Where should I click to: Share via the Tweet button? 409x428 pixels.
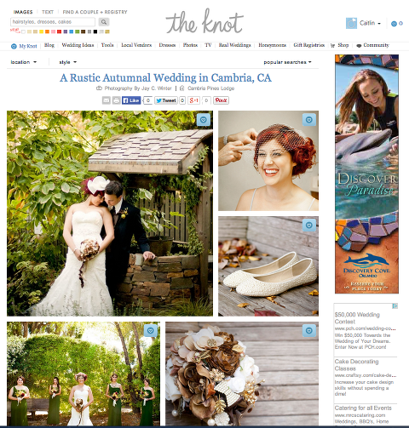click(x=166, y=100)
